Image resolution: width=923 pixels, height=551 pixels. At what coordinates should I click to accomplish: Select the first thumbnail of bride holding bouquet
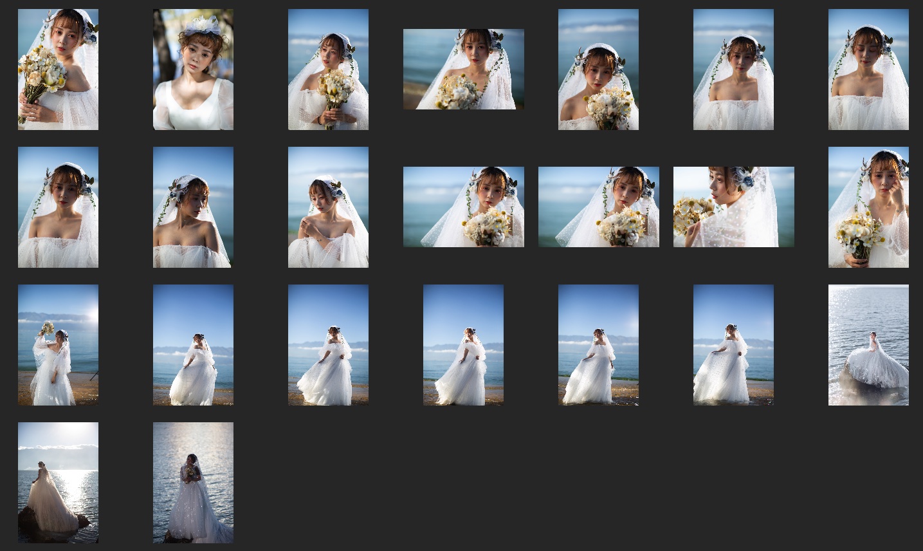tap(58, 70)
